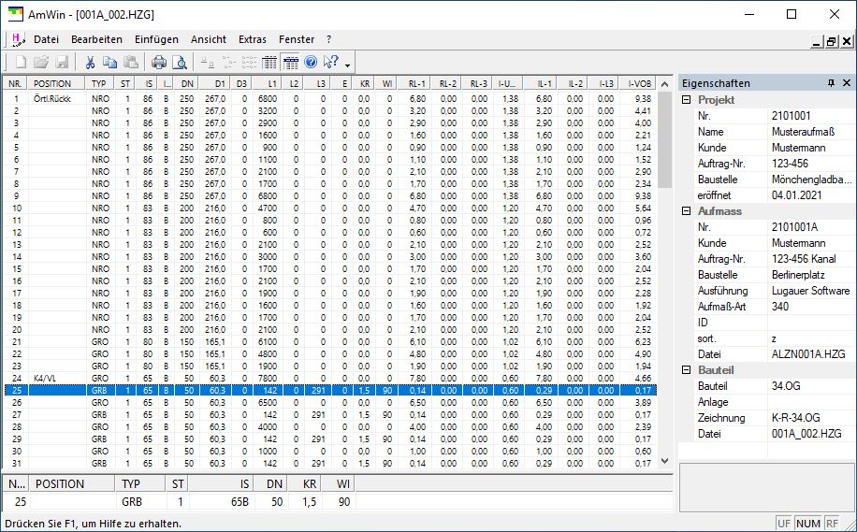Screen dimensions: 857x532
Task: Open the ? help menu
Action: tap(328, 39)
